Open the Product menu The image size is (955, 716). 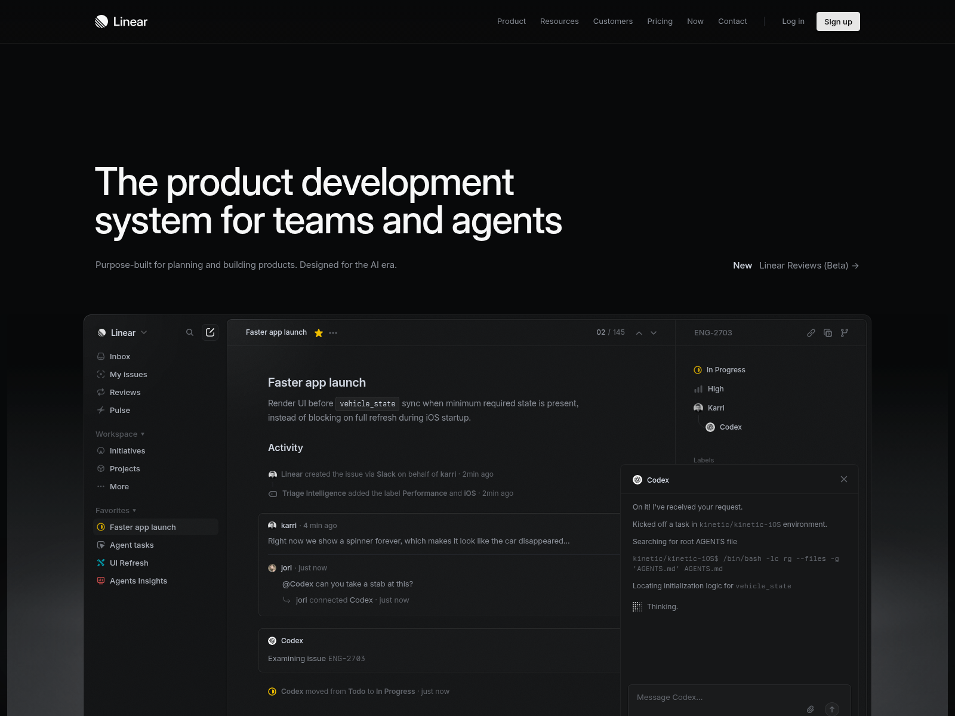(512, 21)
